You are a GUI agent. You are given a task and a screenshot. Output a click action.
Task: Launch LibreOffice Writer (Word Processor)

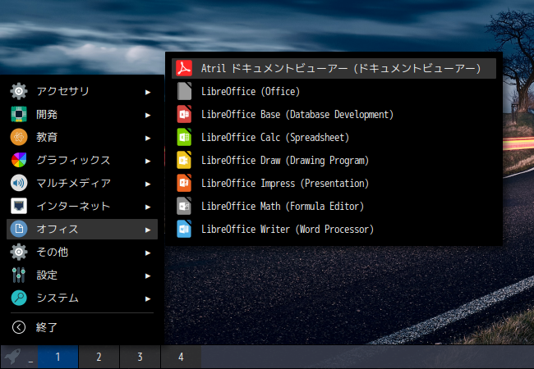(334, 230)
